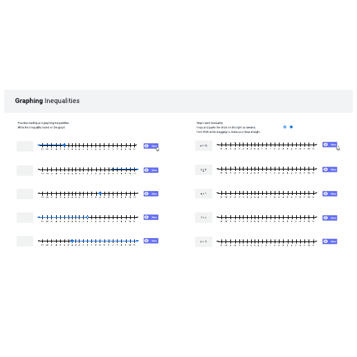Click blue ray on second left number line

coord(125,170)
